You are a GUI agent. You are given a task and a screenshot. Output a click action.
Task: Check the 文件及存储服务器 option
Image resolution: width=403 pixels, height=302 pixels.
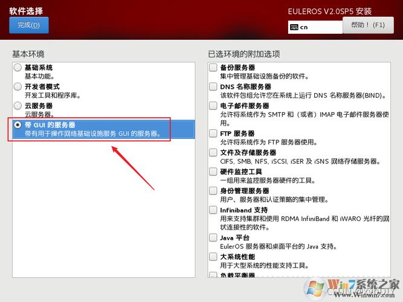pyautogui.click(x=213, y=152)
